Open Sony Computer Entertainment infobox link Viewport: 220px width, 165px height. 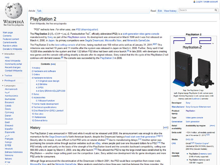[x=198, y=107]
